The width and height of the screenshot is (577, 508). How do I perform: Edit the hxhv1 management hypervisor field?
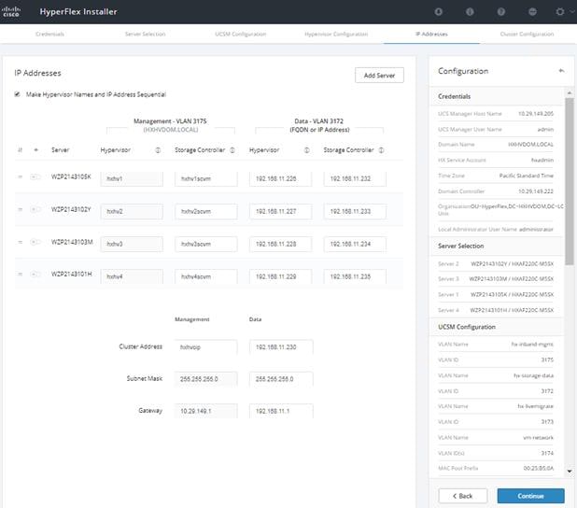pos(132,178)
